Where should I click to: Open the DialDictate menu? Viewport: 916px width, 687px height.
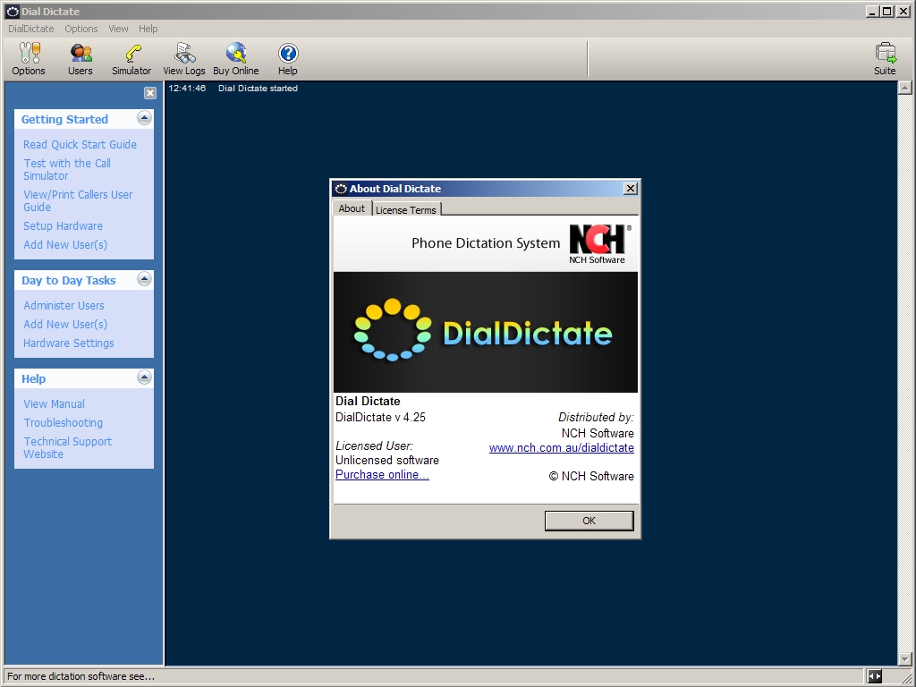pos(31,29)
